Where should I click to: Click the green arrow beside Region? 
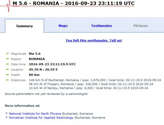pos(7,59)
